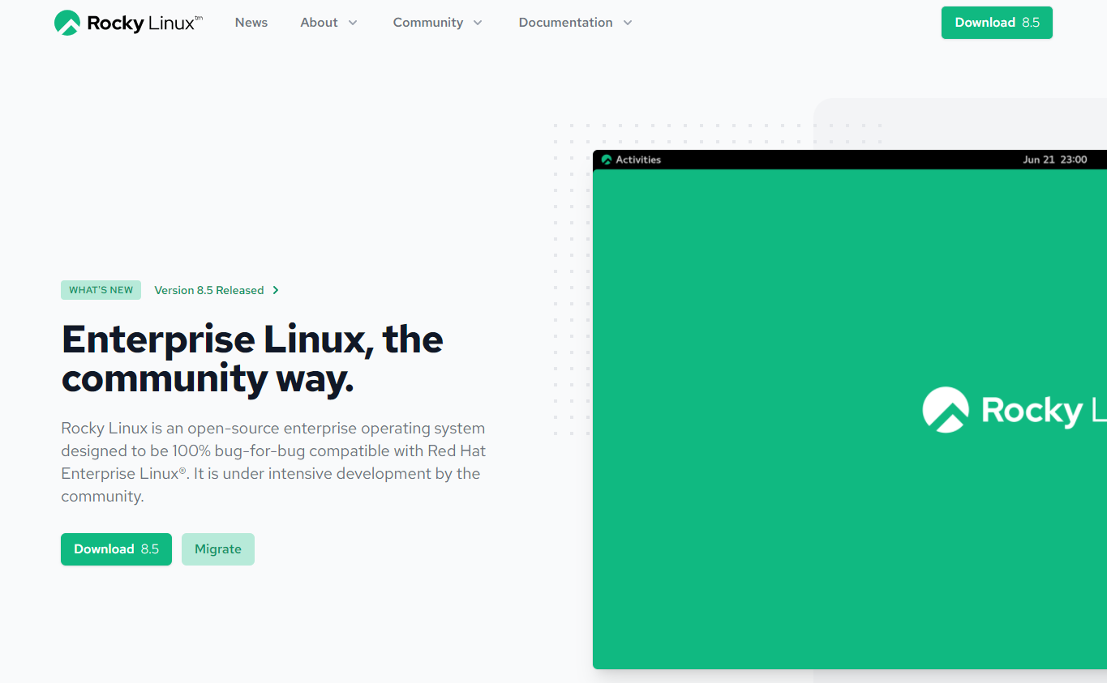Click the Activities icon in desktop preview
1107x683 pixels.
coord(607,160)
